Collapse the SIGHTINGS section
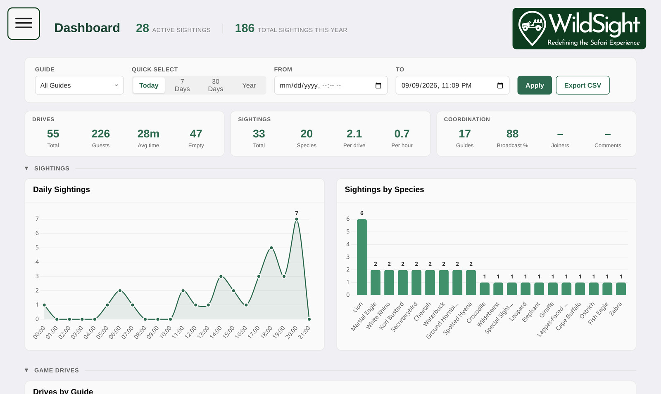Viewport: 661px width, 394px height. coord(26,168)
